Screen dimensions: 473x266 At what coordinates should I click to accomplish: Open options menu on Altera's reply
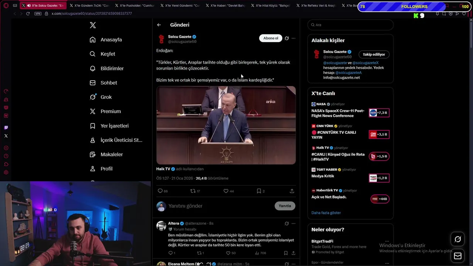(x=293, y=224)
